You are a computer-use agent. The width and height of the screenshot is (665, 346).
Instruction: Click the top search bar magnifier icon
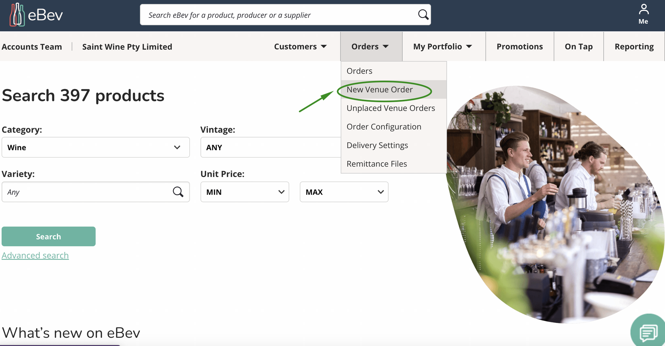coord(423,15)
